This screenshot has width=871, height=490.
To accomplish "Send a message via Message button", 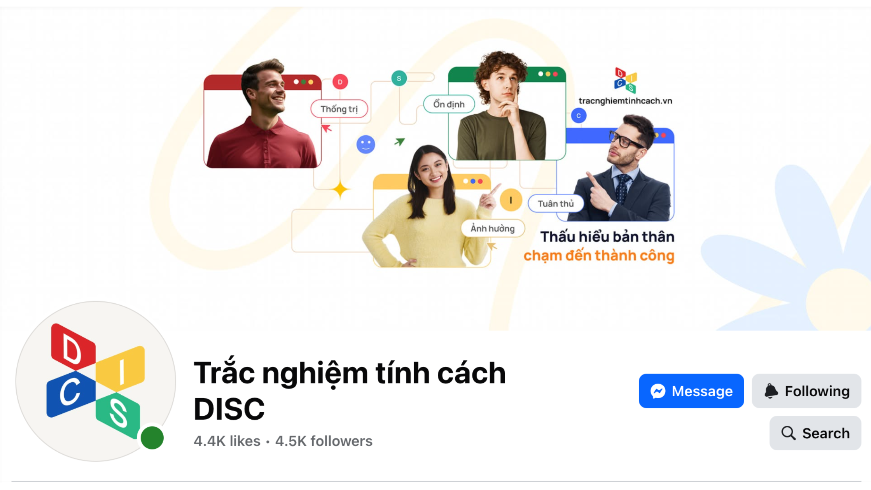I will click(691, 391).
